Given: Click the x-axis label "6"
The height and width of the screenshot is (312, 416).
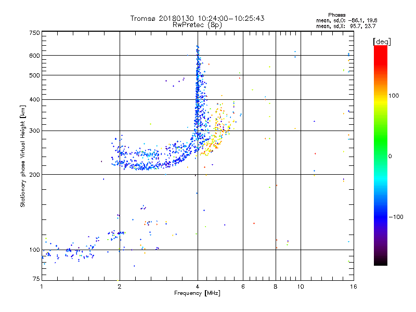Looking at the screenshot, I should pos(243,287).
